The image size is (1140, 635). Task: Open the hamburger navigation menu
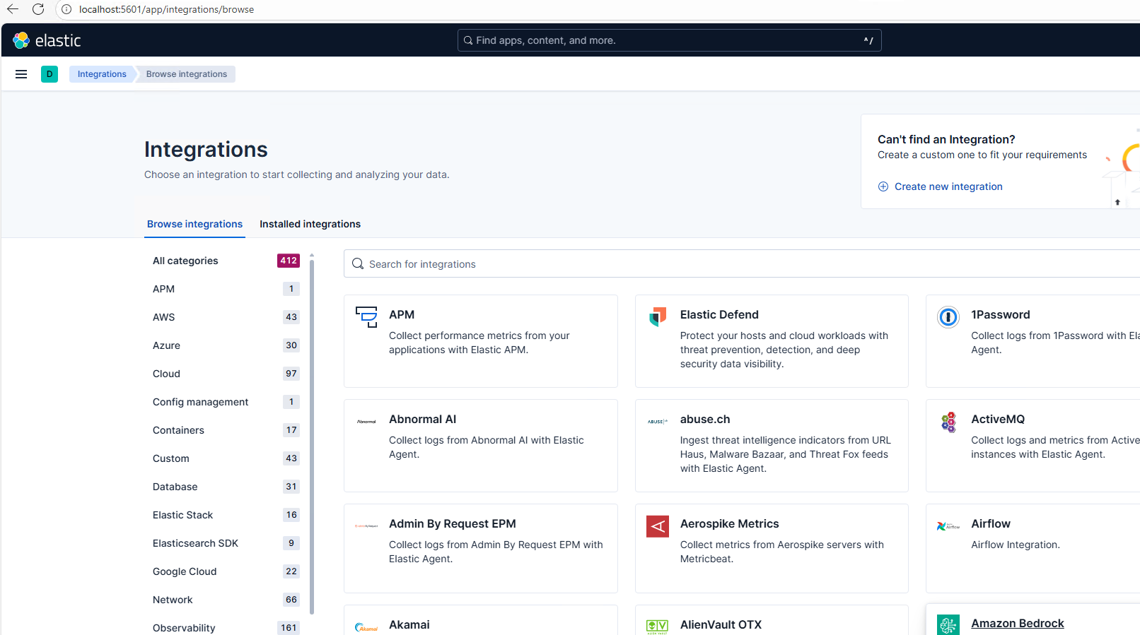pyautogui.click(x=21, y=74)
